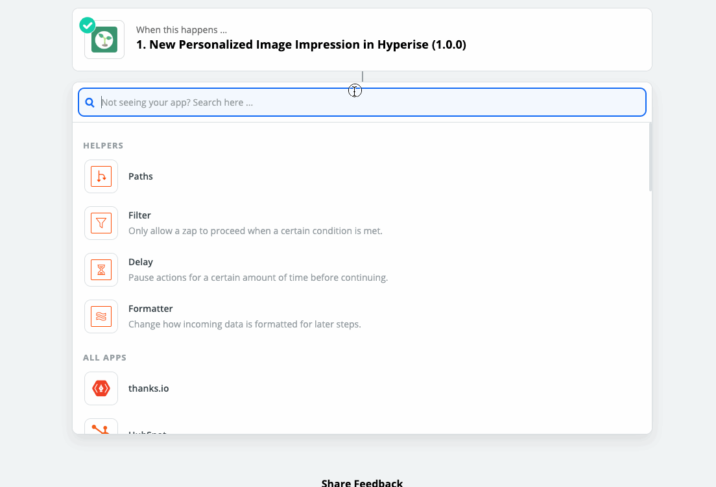
Task: Click the Hyperise trigger app icon
Action: point(104,40)
